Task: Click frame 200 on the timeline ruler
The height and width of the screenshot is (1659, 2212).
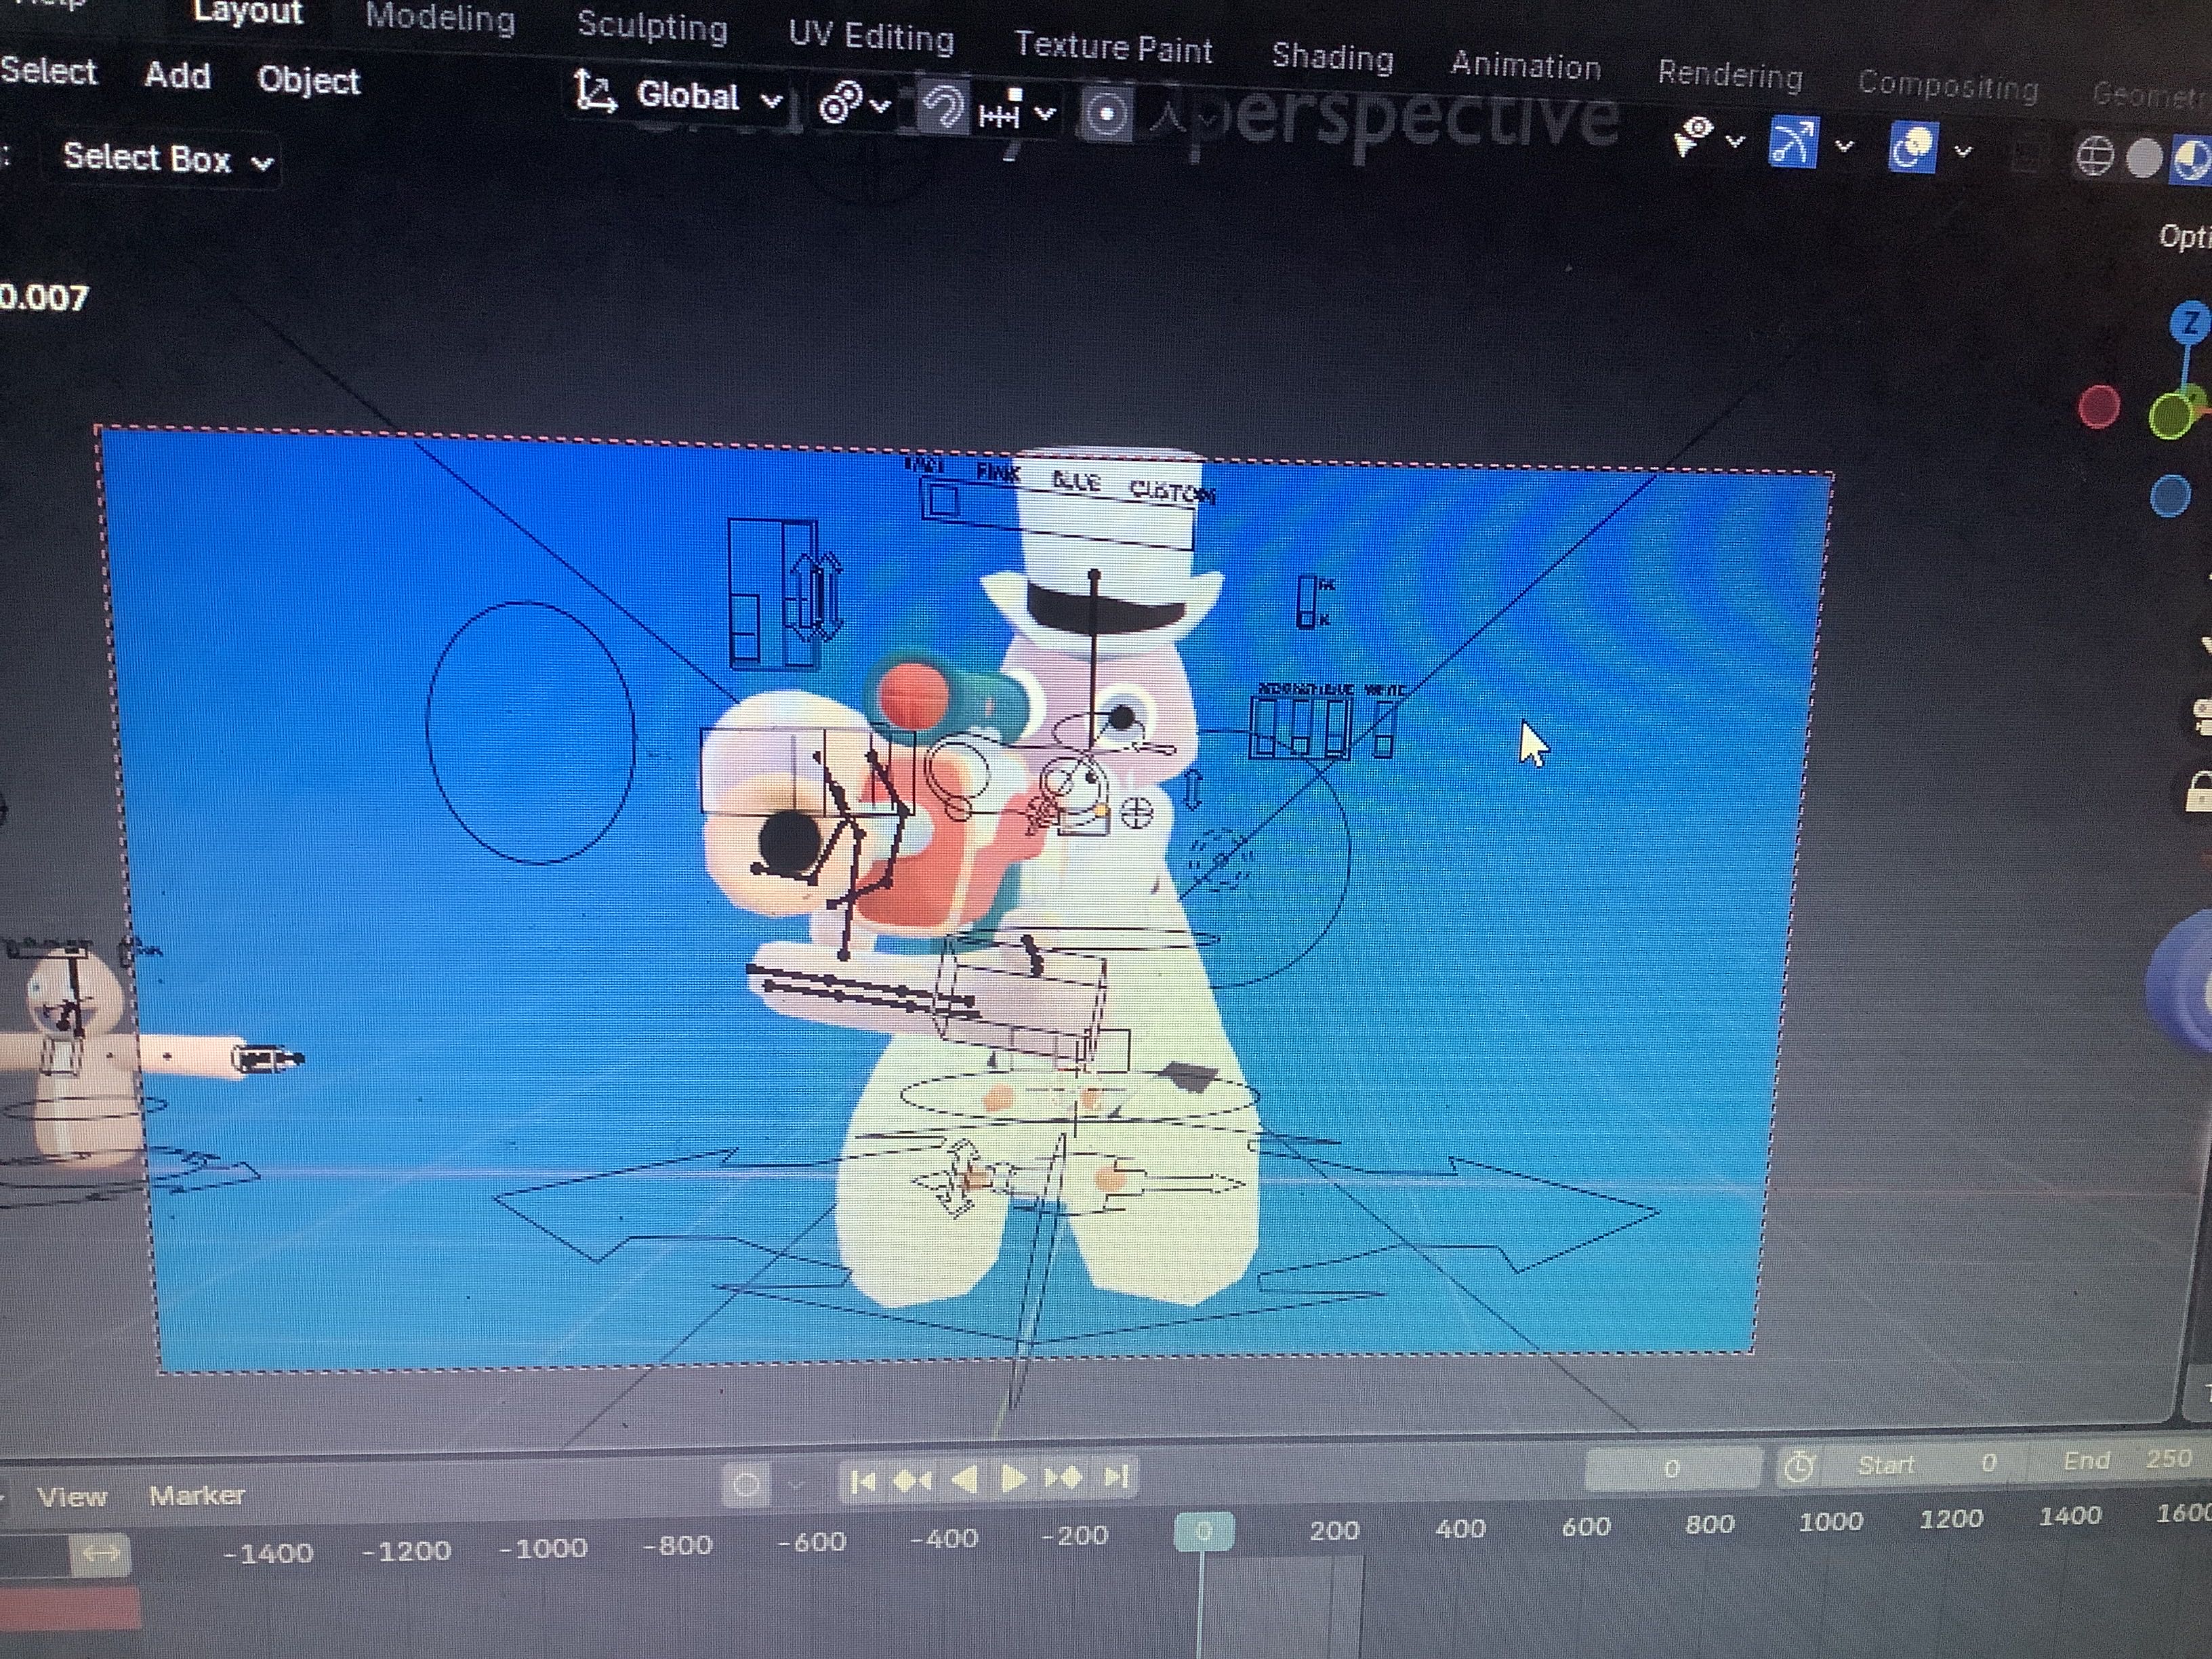Action: click(1334, 1530)
